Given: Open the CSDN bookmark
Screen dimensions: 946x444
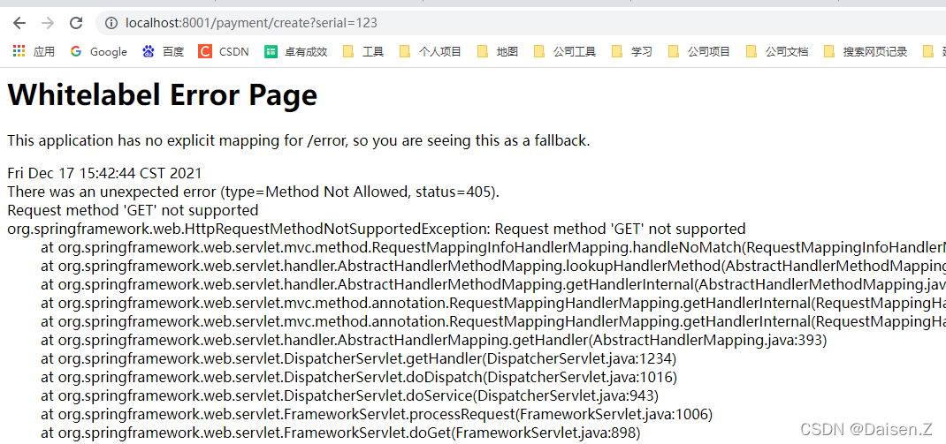Looking at the screenshot, I should 223,52.
